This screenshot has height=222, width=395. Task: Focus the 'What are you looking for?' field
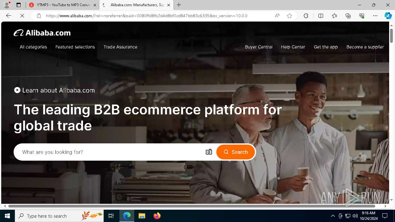[x=111, y=152]
